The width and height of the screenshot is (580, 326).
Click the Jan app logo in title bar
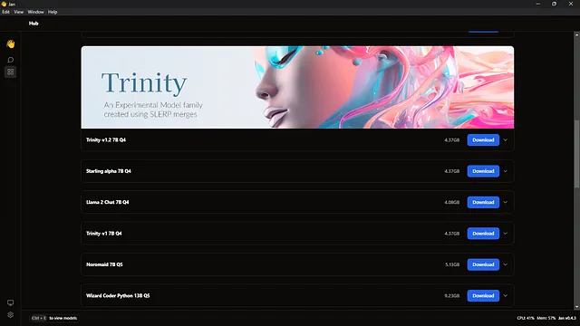coord(4,4)
